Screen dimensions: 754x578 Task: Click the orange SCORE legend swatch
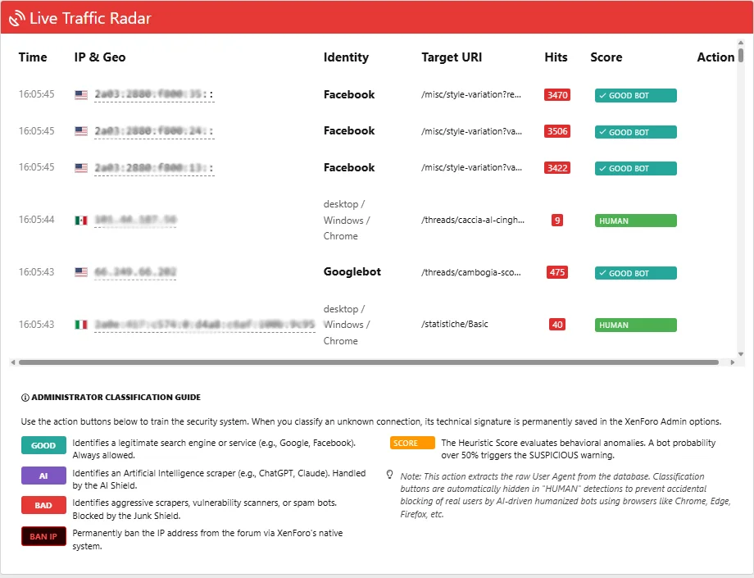[x=412, y=444]
